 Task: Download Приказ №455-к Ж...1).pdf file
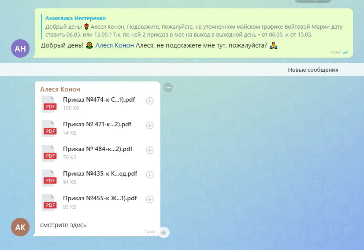150,199
